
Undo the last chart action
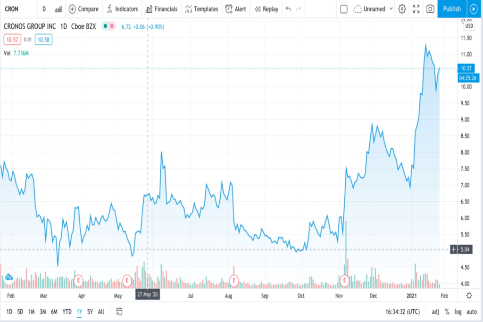288,9
